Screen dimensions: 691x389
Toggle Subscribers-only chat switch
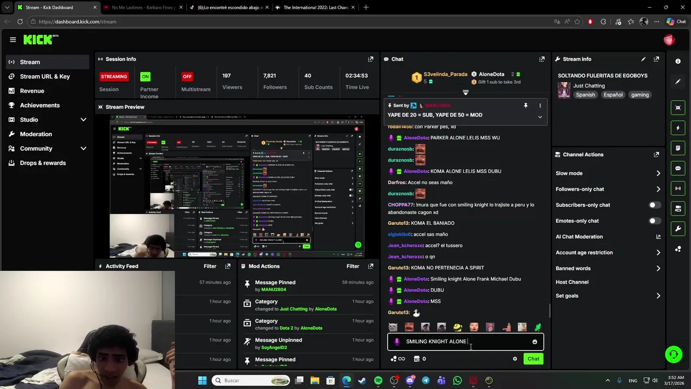[x=655, y=205]
